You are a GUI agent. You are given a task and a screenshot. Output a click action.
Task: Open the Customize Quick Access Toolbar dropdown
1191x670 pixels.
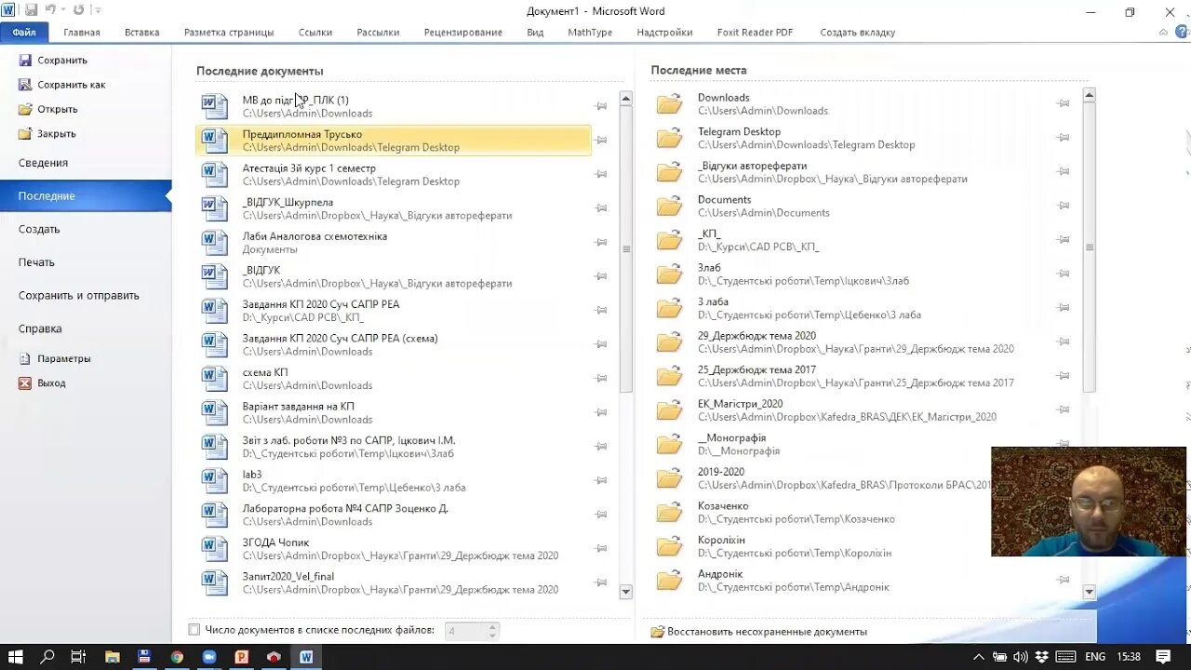pyautogui.click(x=99, y=10)
